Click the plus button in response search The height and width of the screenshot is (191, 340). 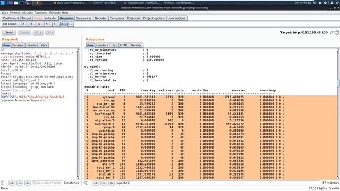pyautogui.click(x=104, y=183)
